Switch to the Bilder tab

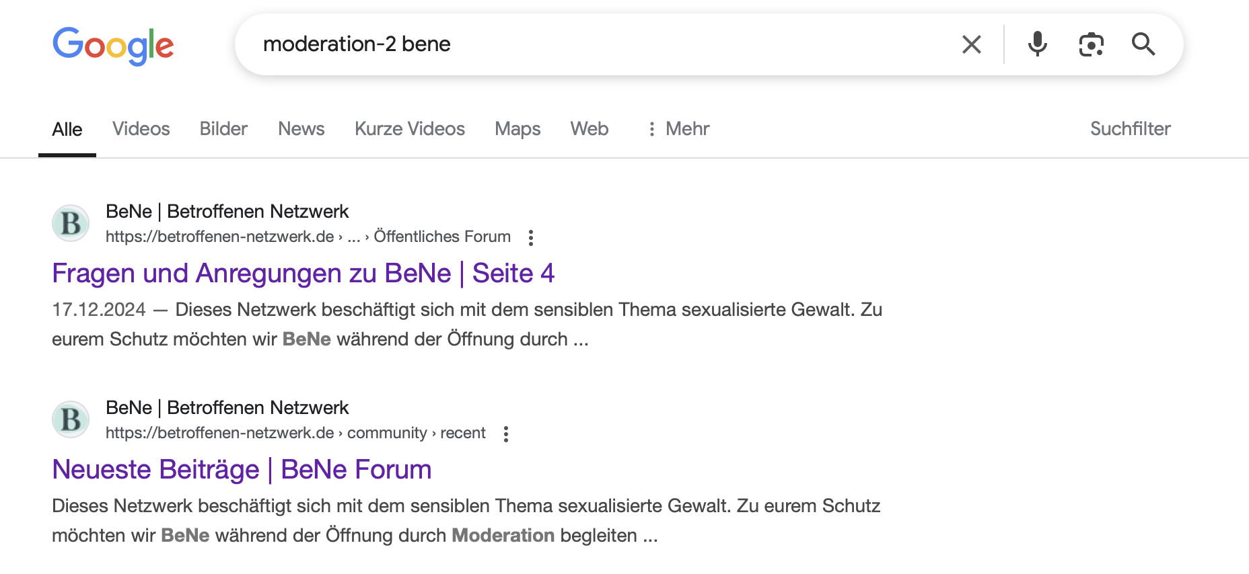click(x=223, y=129)
